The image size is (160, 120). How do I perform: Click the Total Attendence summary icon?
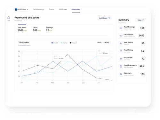tap(121, 66)
